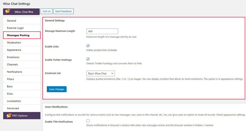Open the Moderation tab

pyautogui.click(x=22, y=42)
